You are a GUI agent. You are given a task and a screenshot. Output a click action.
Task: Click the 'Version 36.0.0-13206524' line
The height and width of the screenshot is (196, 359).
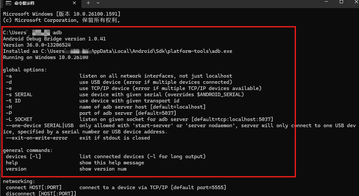[x=37, y=45]
